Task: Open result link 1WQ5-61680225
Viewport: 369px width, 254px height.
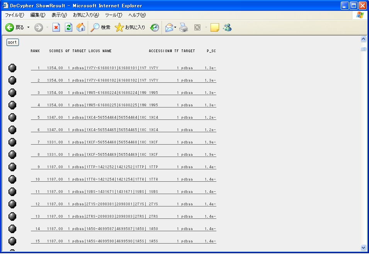Action: 123,105
